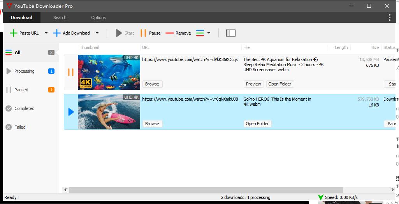Open the three-dot more menu
This screenshot has height=204, width=399.
(x=390, y=17)
